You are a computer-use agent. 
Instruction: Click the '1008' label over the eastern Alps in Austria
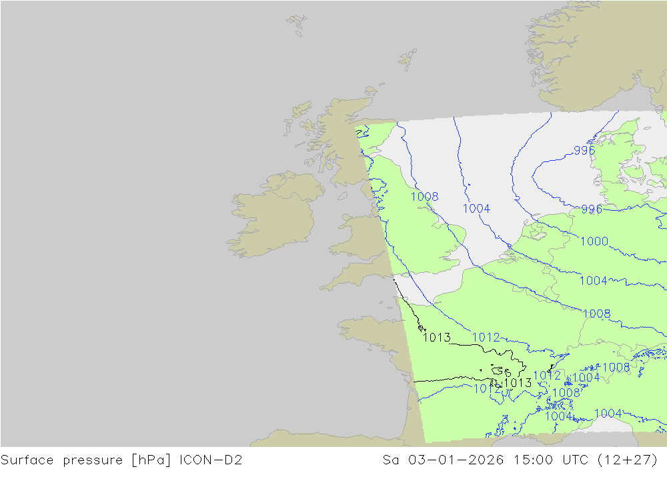click(x=616, y=368)
